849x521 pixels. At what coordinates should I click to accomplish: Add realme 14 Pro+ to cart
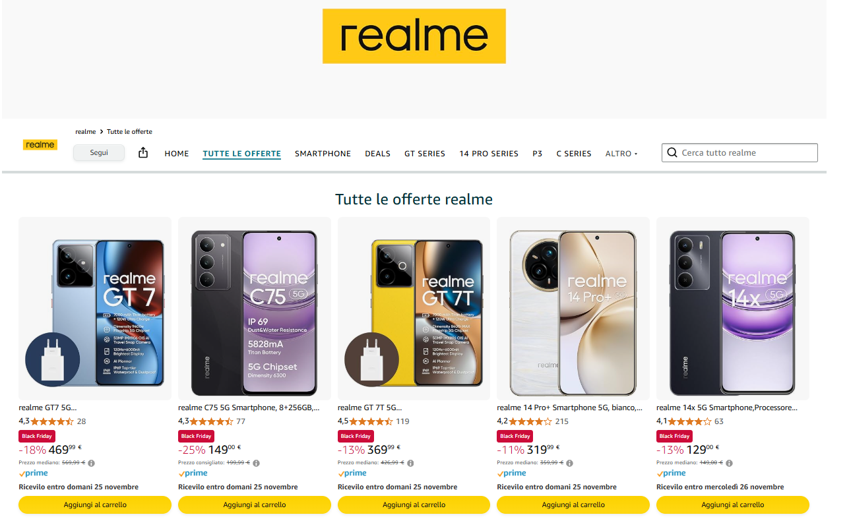pyautogui.click(x=573, y=505)
